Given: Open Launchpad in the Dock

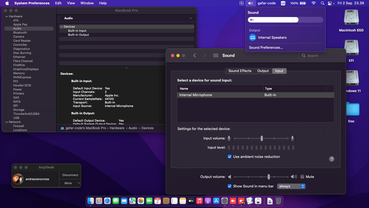Looking at the screenshot, I should [x=99, y=201].
